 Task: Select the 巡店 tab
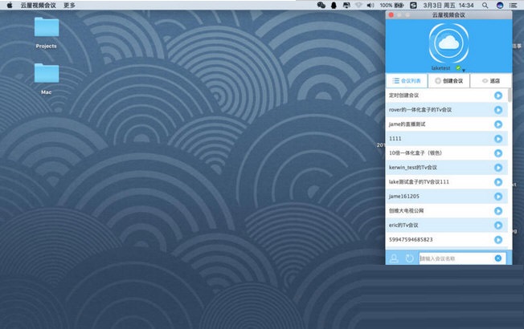tap(491, 81)
